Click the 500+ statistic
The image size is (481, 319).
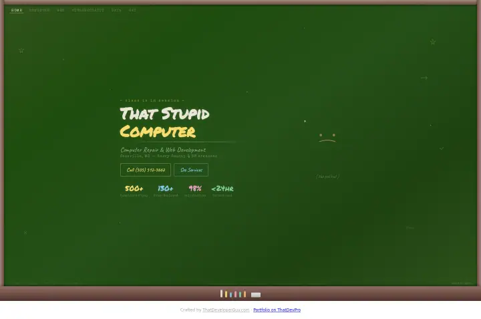point(134,188)
